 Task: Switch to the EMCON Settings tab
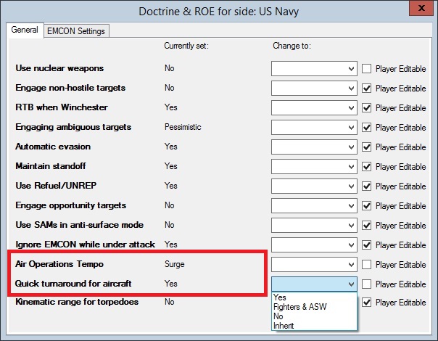point(76,30)
